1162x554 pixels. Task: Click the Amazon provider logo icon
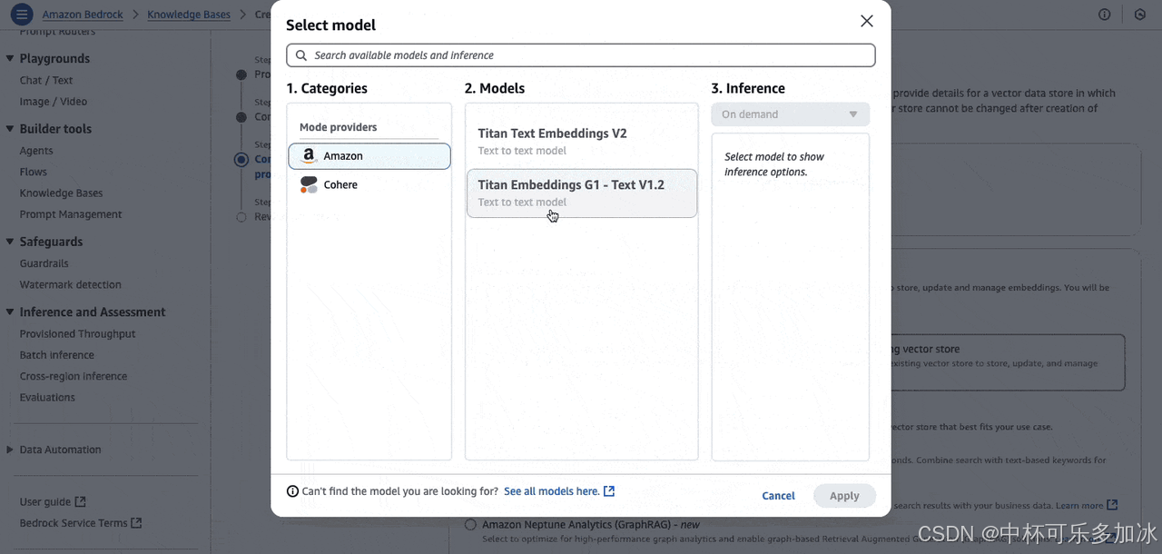click(310, 156)
